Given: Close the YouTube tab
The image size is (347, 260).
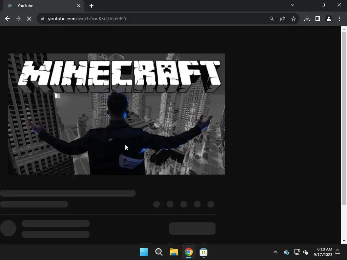Looking at the screenshot, I should coord(79,6).
